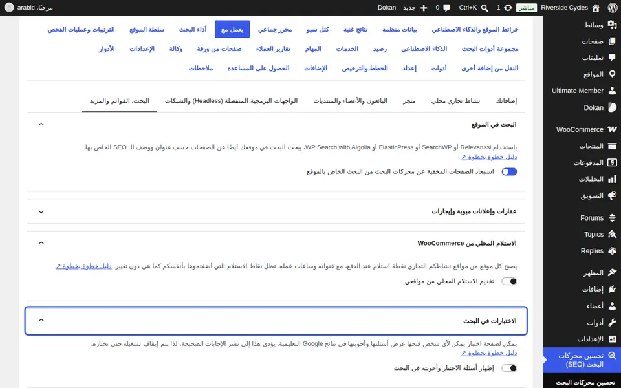The image size is (621, 388).
Task: Click إضافات plugins plug icon
Action: pyautogui.click(x=612, y=289)
